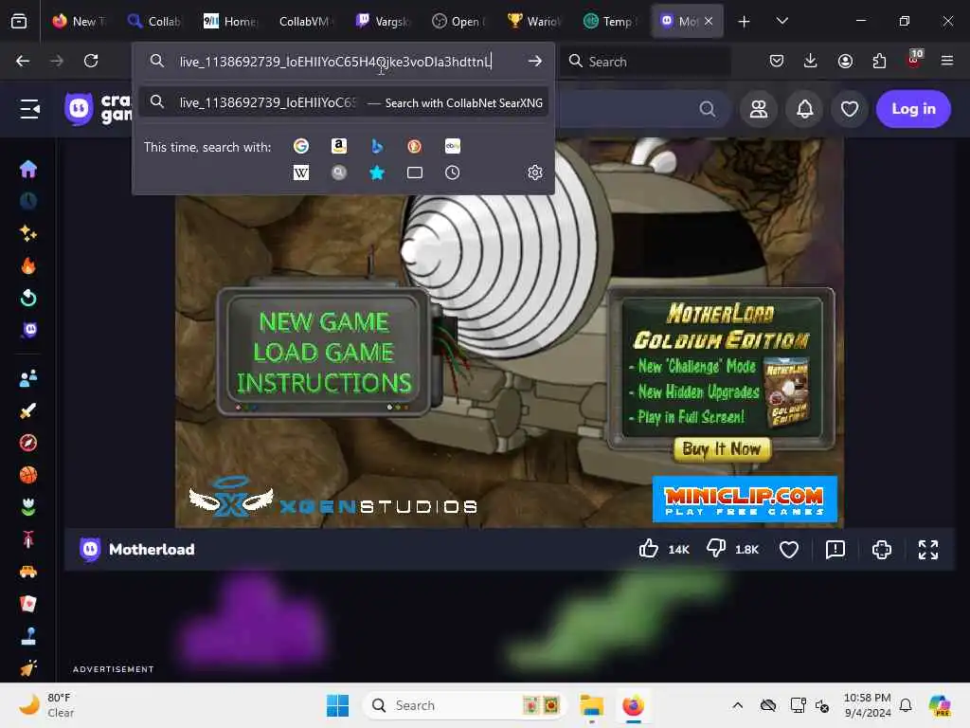Click the Miniclip.com banner
Screen dimensions: 970x728
click(745, 499)
